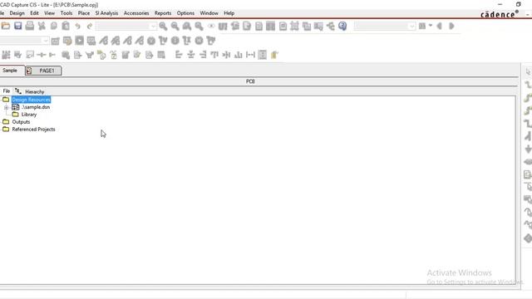Viewport: 532px width, 299px height.
Task: Open the Cross Reference parts tool
Action: tap(271, 26)
